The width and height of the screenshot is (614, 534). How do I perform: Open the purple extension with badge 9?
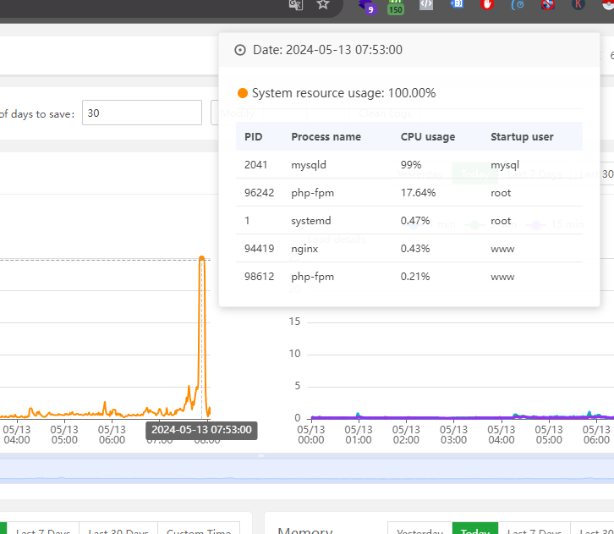pos(367,6)
